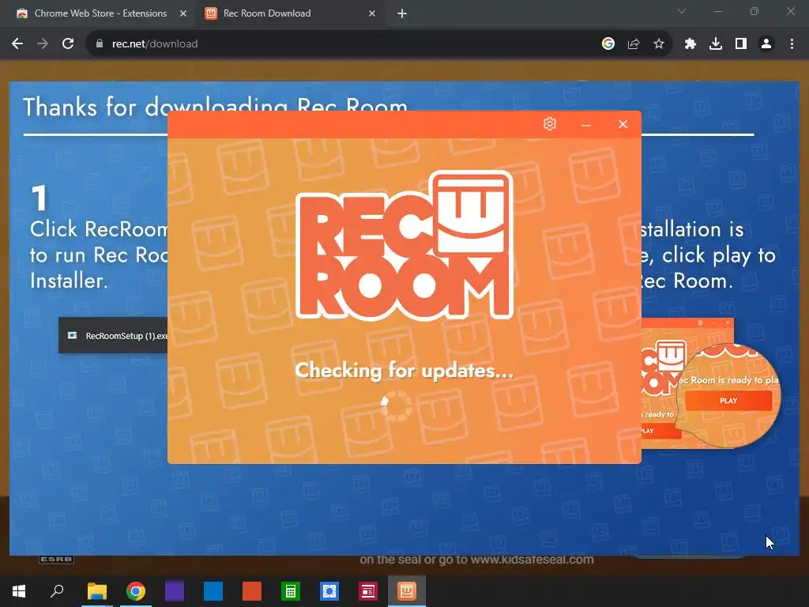
Task: Open crimson window app on taskbar
Action: coord(368,591)
